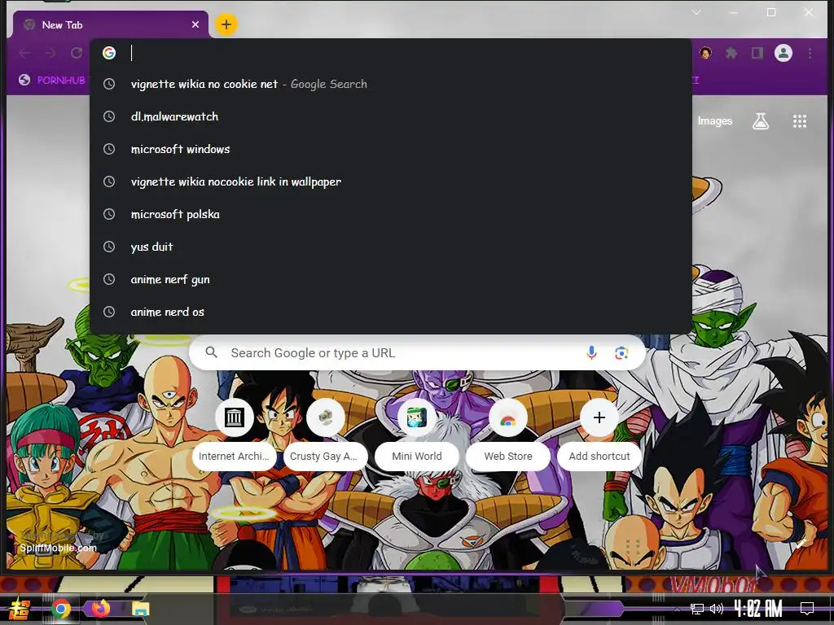The width and height of the screenshot is (834, 625).
Task: Open File Explorer from the taskbar
Action: click(x=140, y=609)
